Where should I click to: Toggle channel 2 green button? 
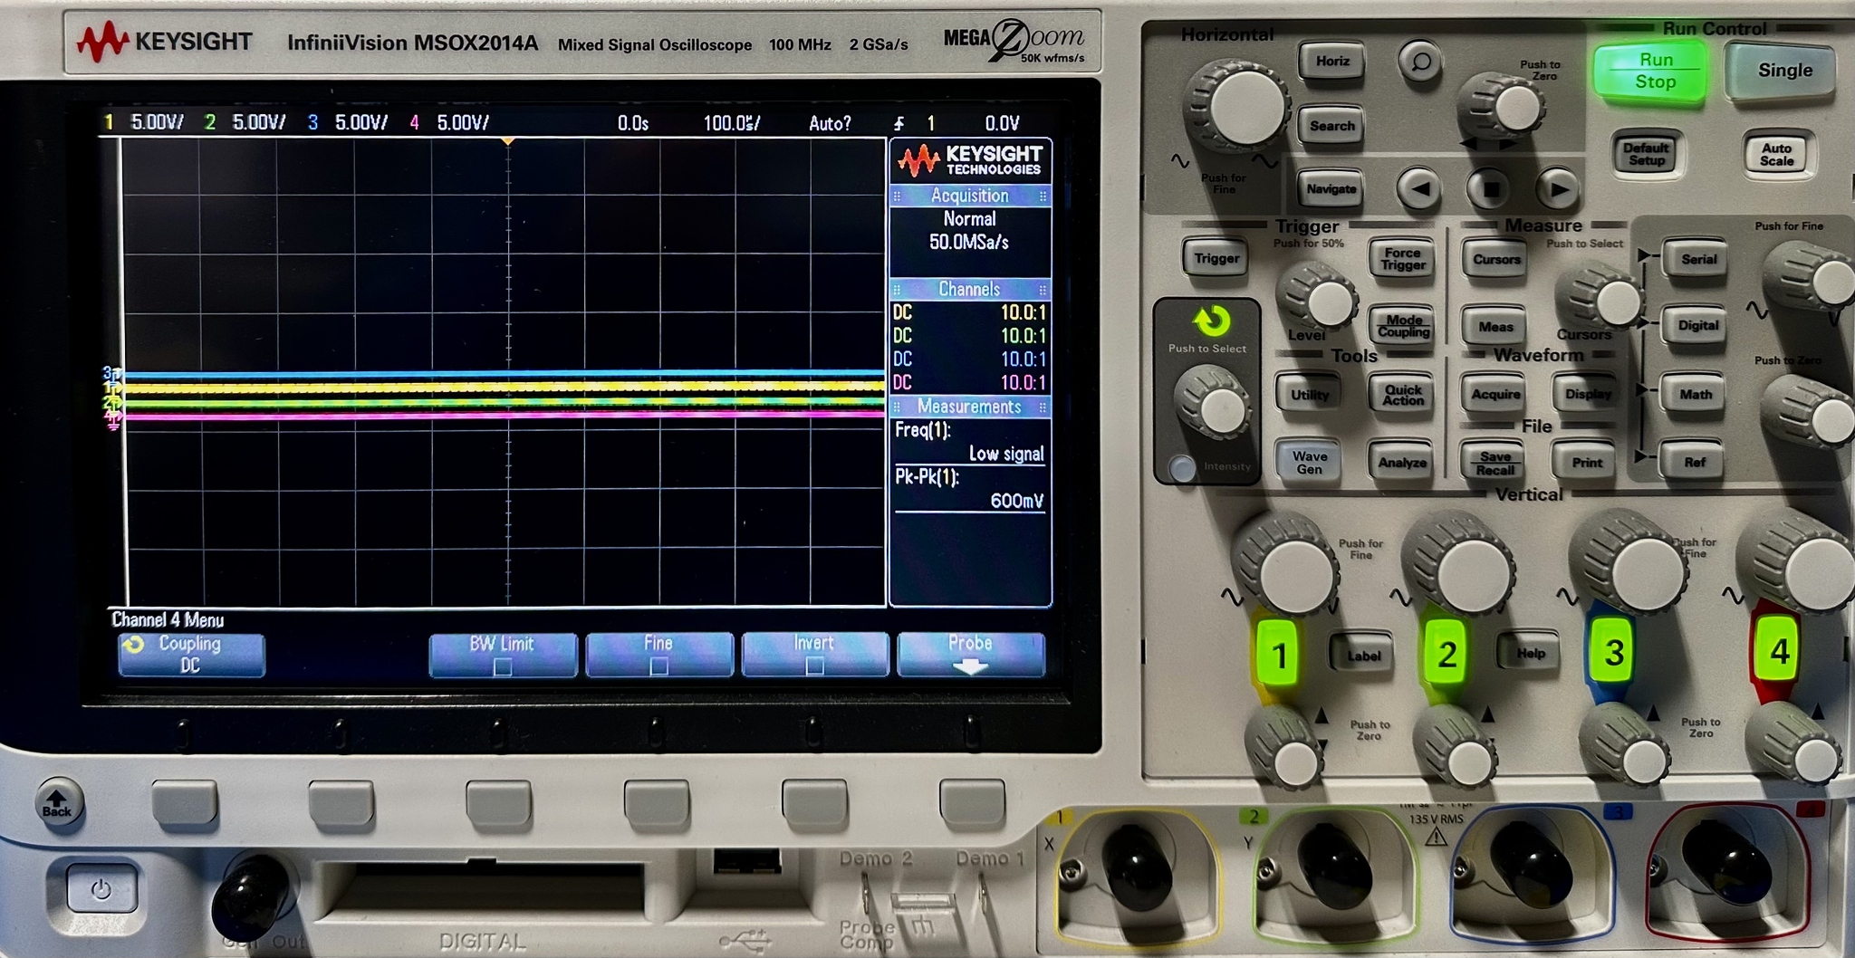[1447, 653]
